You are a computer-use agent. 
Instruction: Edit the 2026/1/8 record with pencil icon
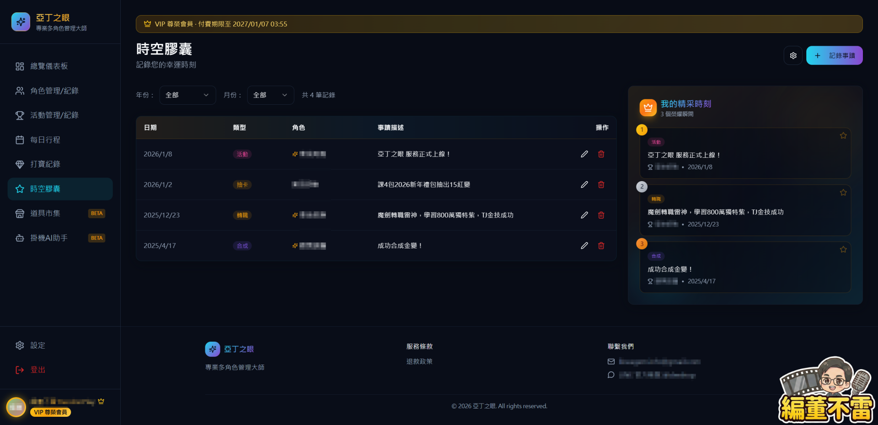584,154
